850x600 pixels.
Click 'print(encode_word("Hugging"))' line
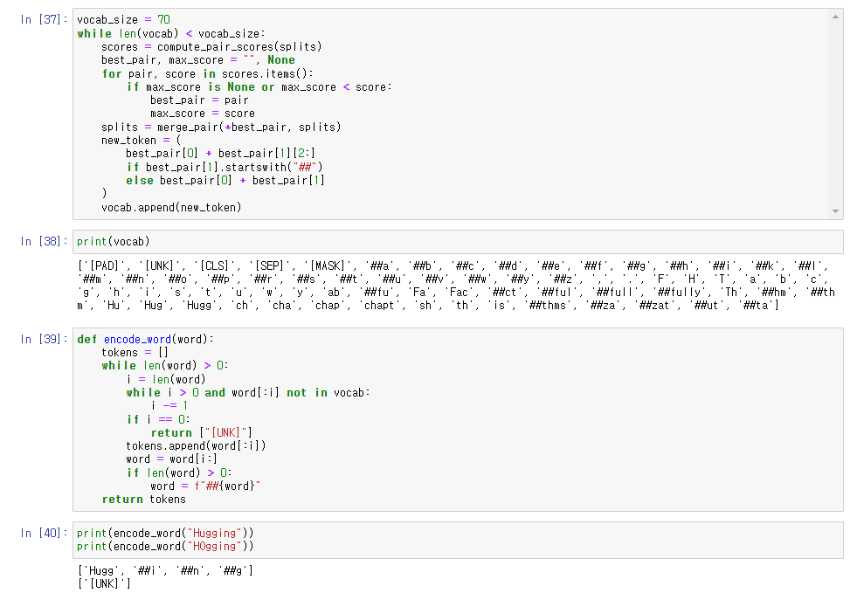tap(165, 534)
